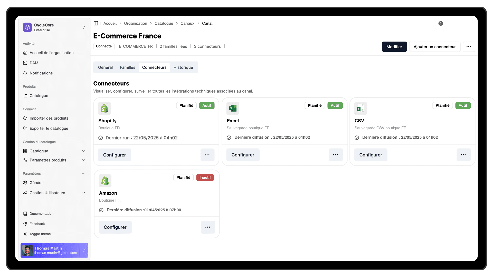The height and width of the screenshot is (277, 493).
Task: Open the Thomas Martin user account menu
Action: [54, 250]
